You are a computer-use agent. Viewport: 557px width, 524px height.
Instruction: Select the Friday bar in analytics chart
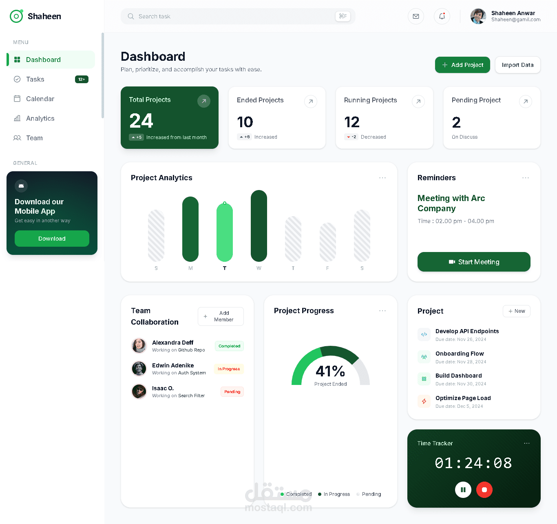click(x=328, y=242)
